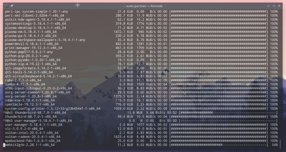Click the pin on all desktops icon
The image size is (286, 152).
click(12, 6)
